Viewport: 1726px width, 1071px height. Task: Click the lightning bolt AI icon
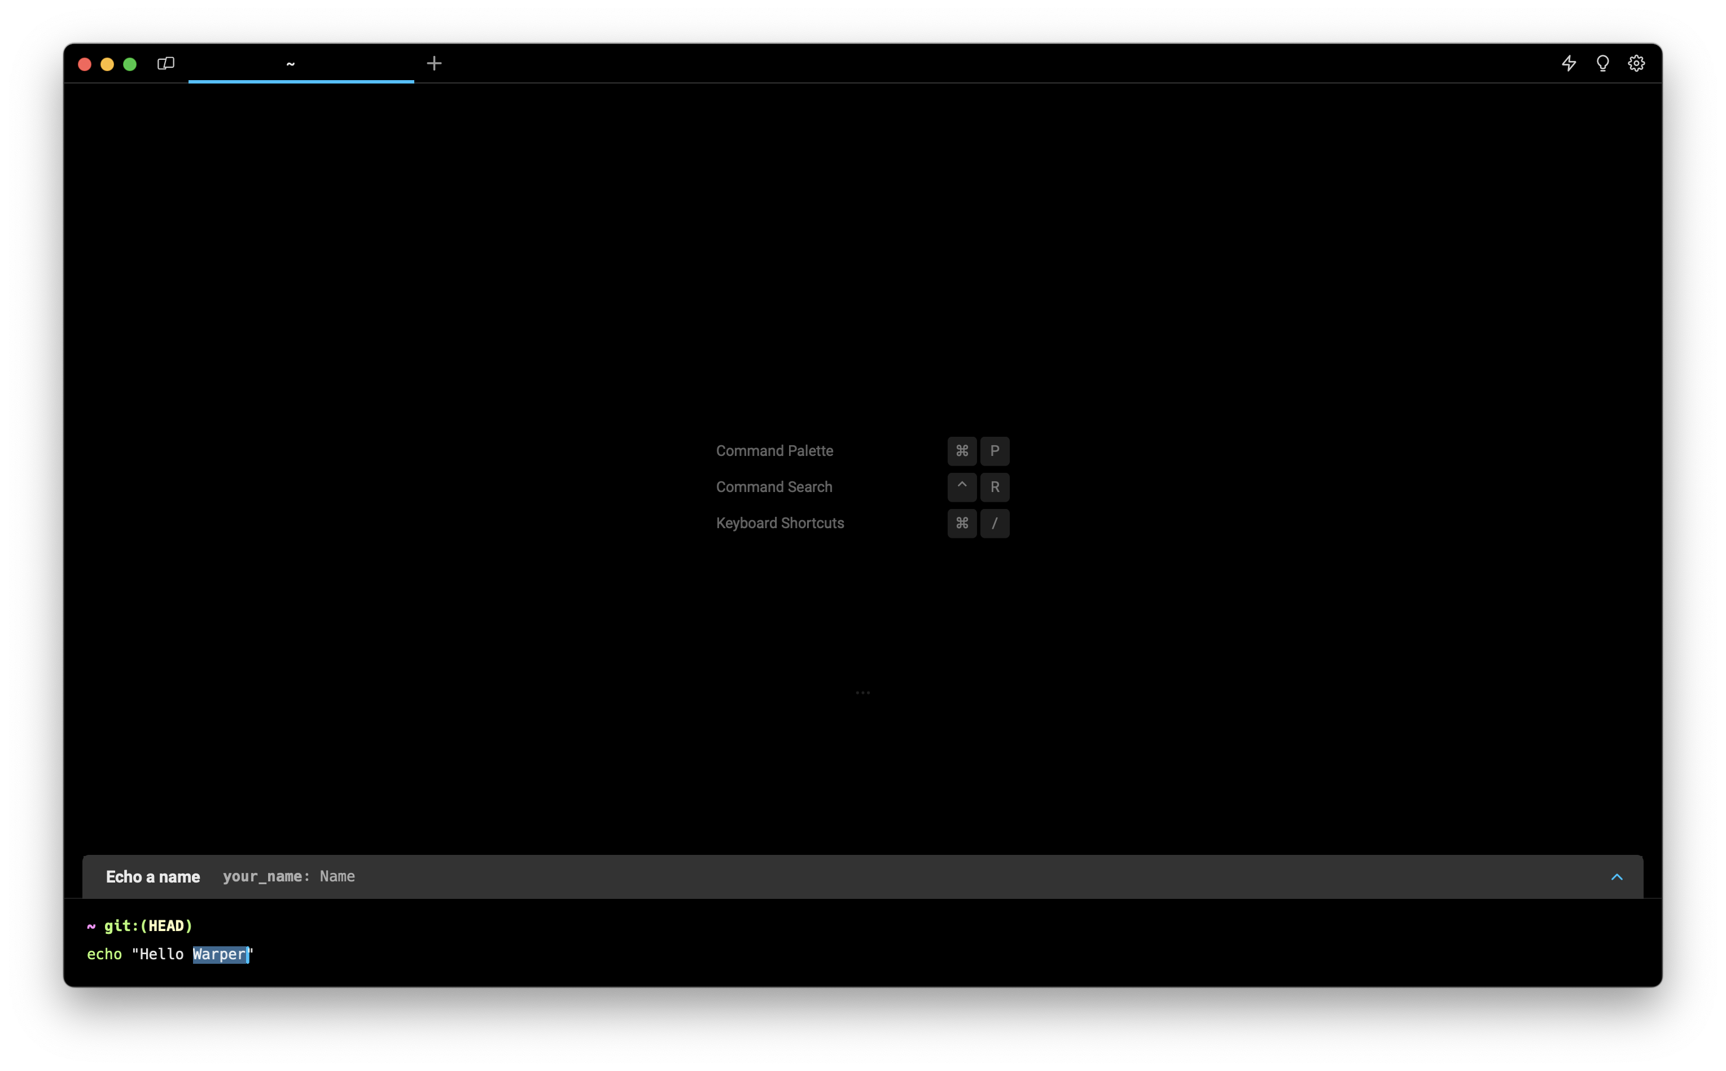tap(1569, 64)
